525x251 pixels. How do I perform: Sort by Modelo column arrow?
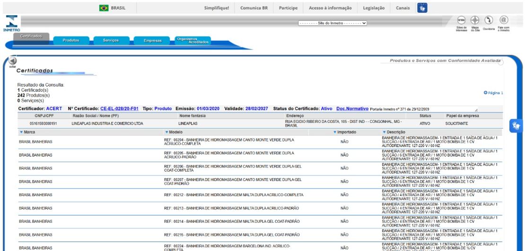coord(166,132)
